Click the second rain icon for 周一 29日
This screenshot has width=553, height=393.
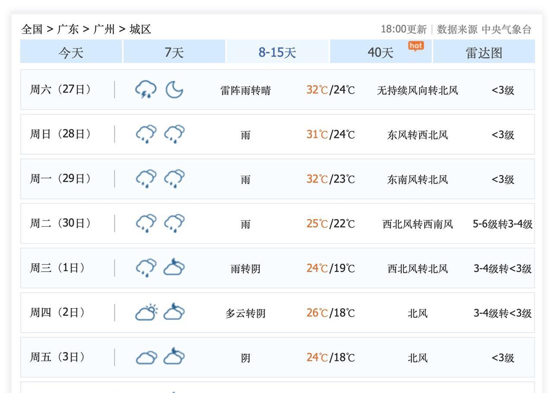[x=174, y=179]
